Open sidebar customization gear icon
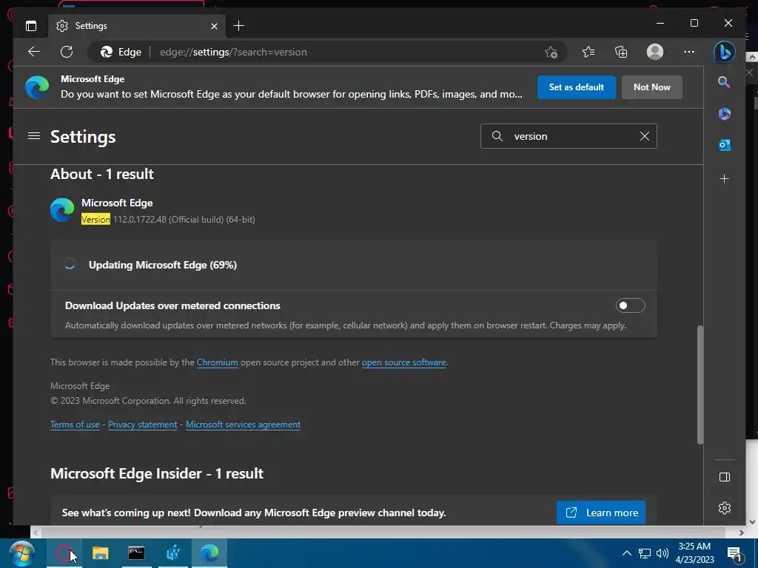The width and height of the screenshot is (758, 568). coord(724,508)
